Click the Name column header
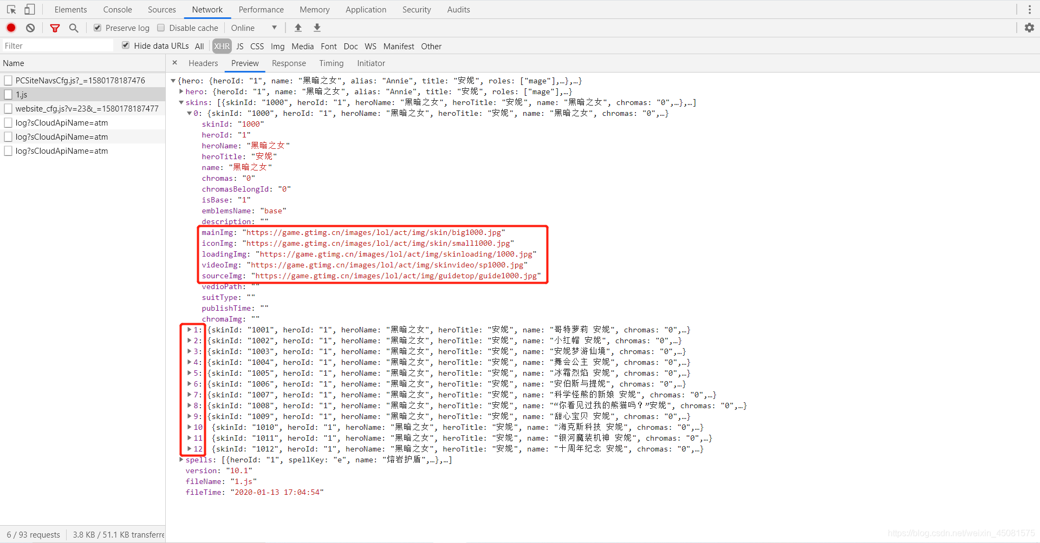The height and width of the screenshot is (543, 1040). (82, 63)
